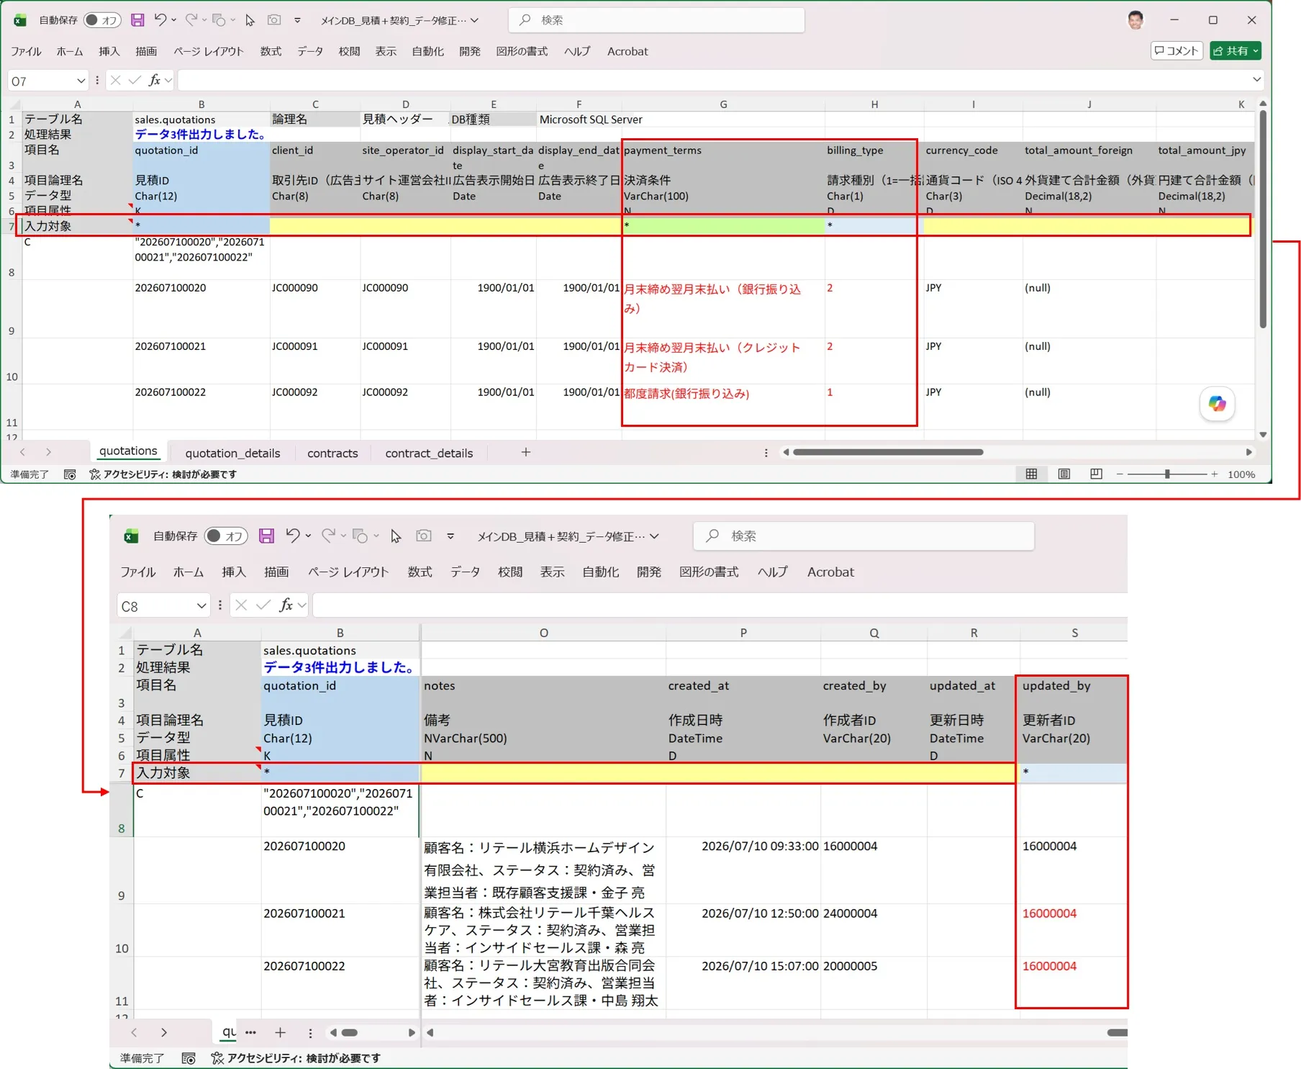Screen dimensions: 1301x1069
Task: Click the macro record icon in the top status bar
Action: [x=70, y=474]
